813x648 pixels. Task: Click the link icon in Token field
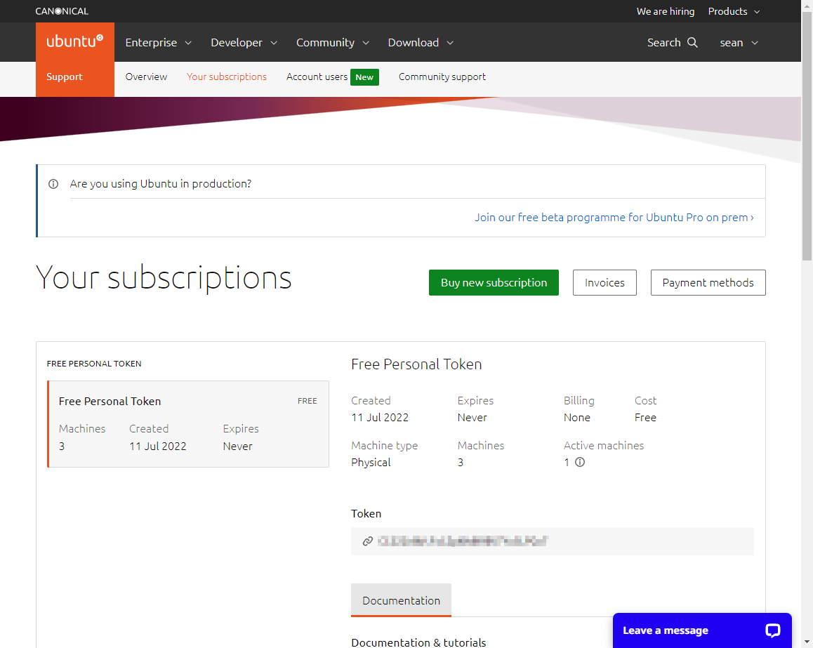click(368, 541)
